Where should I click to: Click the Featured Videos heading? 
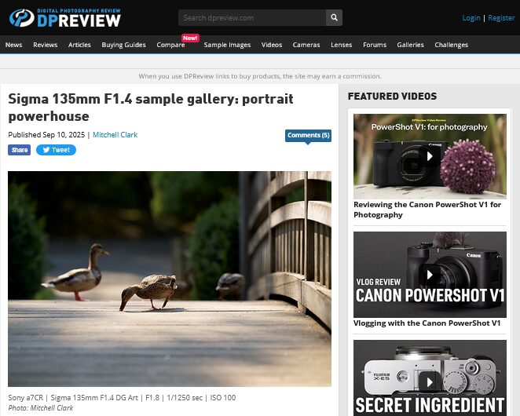[392, 96]
